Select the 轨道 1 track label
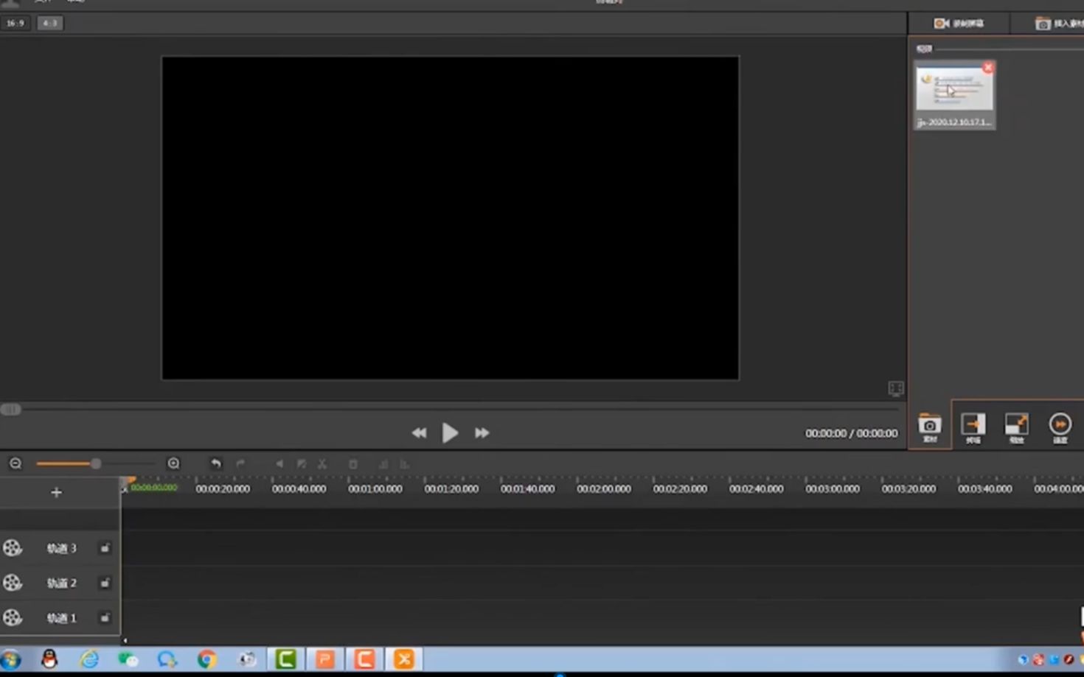The image size is (1084, 677). point(62,618)
